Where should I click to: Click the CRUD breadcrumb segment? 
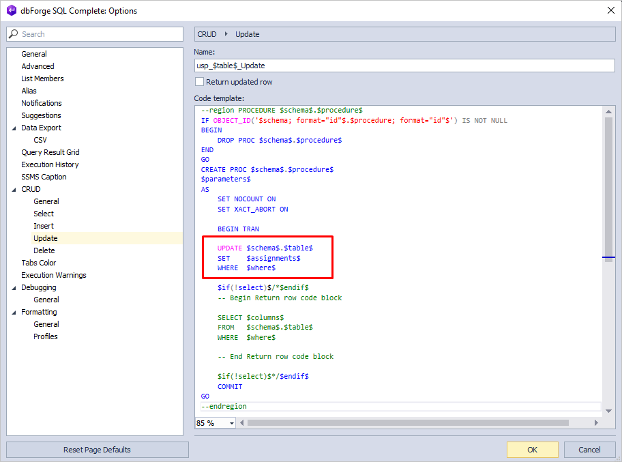point(207,34)
